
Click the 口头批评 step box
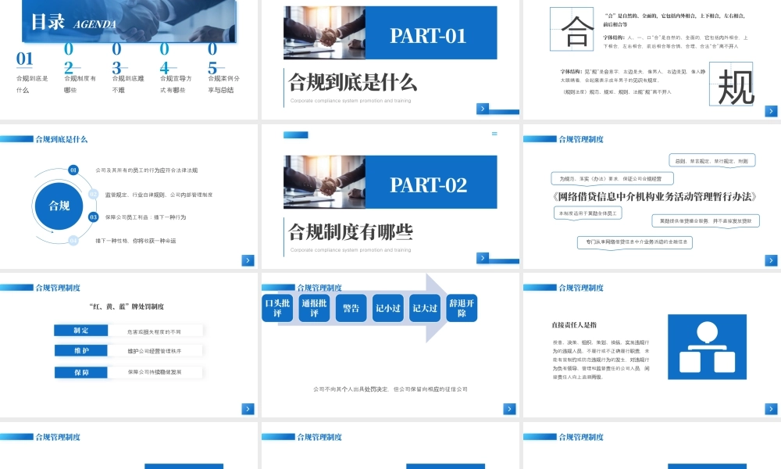click(x=277, y=308)
